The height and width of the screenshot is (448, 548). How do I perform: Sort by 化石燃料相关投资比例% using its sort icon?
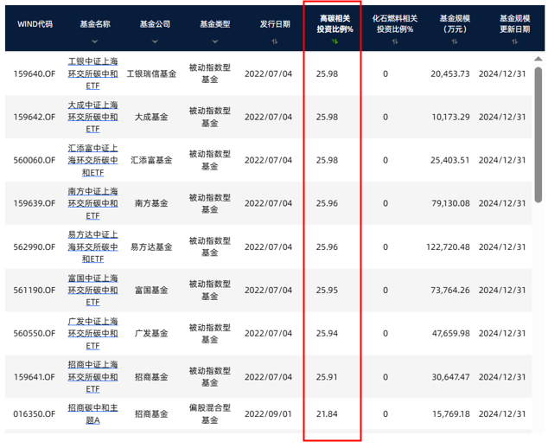pyautogui.click(x=395, y=42)
